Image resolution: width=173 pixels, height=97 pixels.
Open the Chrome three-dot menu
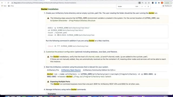[171, 3]
